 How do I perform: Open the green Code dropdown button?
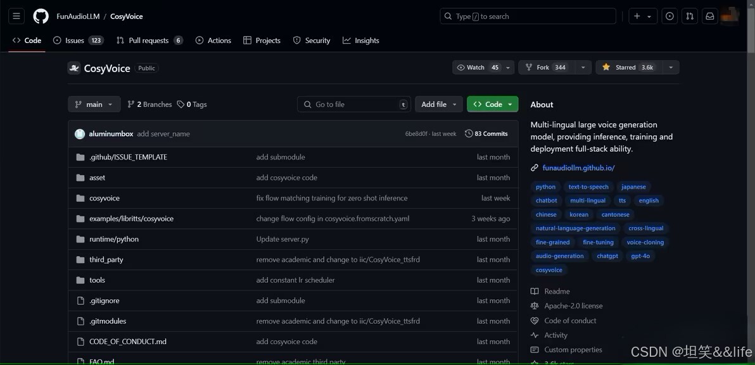pos(493,104)
